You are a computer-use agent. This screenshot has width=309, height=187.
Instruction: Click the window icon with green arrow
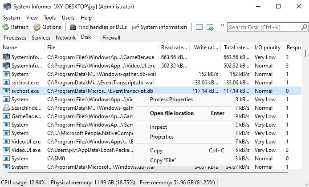pyautogui.click(x=210, y=27)
